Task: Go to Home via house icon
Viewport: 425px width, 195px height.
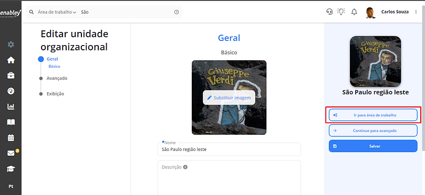Action: point(11,60)
